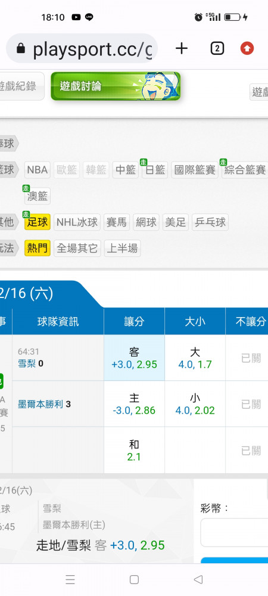Tap the YouTube notification icon in status bar

[x=76, y=17]
